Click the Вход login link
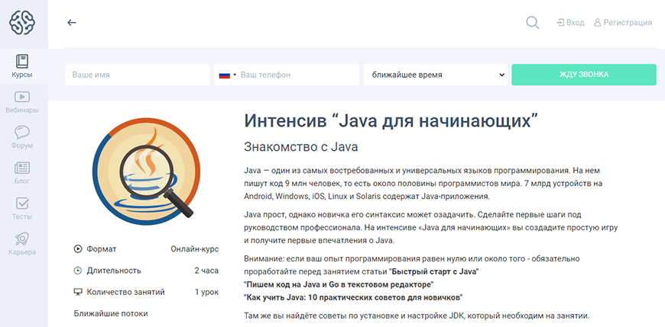The width and height of the screenshot is (665, 327). (x=570, y=23)
